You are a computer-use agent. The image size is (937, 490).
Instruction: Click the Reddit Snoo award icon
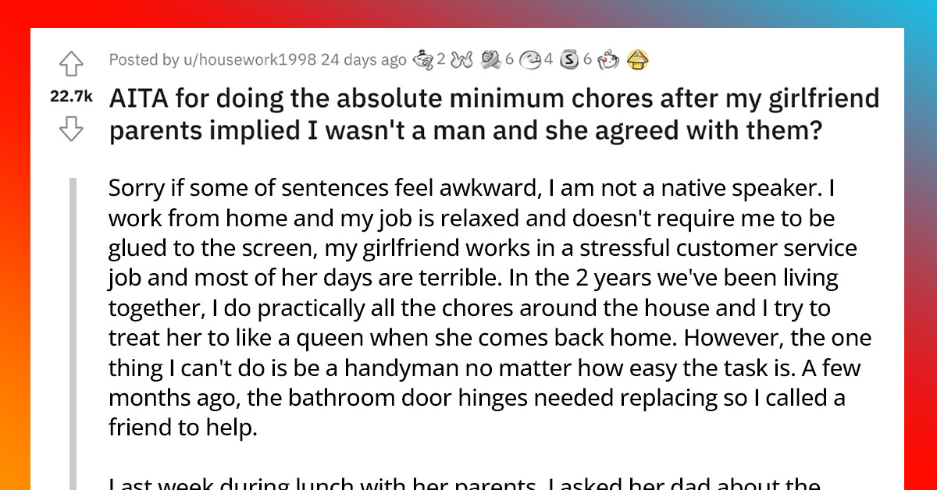(x=607, y=60)
